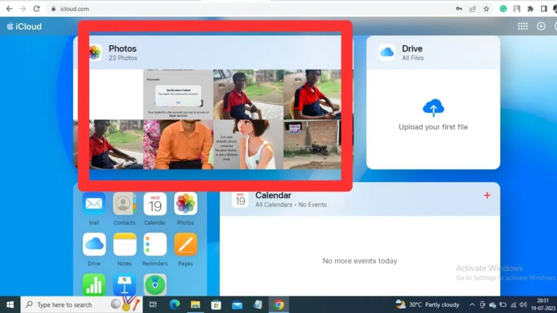Open the Numbers app icon
The image size is (557, 313).
[94, 285]
